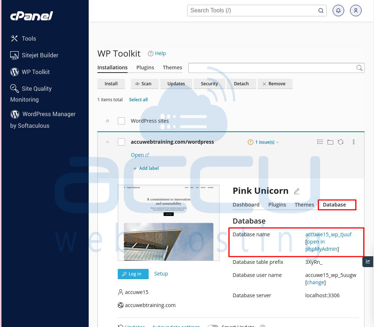Click the Help question mark icon

(150, 54)
